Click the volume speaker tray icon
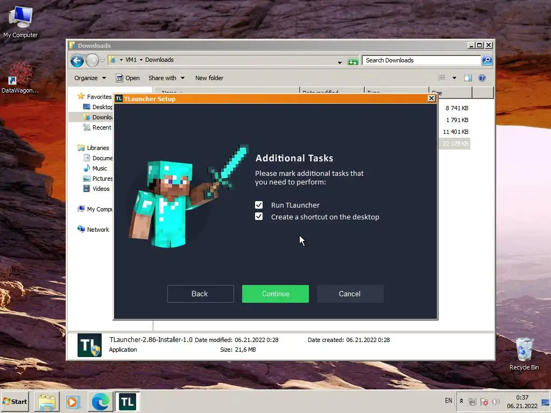This screenshot has height=413, width=551. coord(496,401)
